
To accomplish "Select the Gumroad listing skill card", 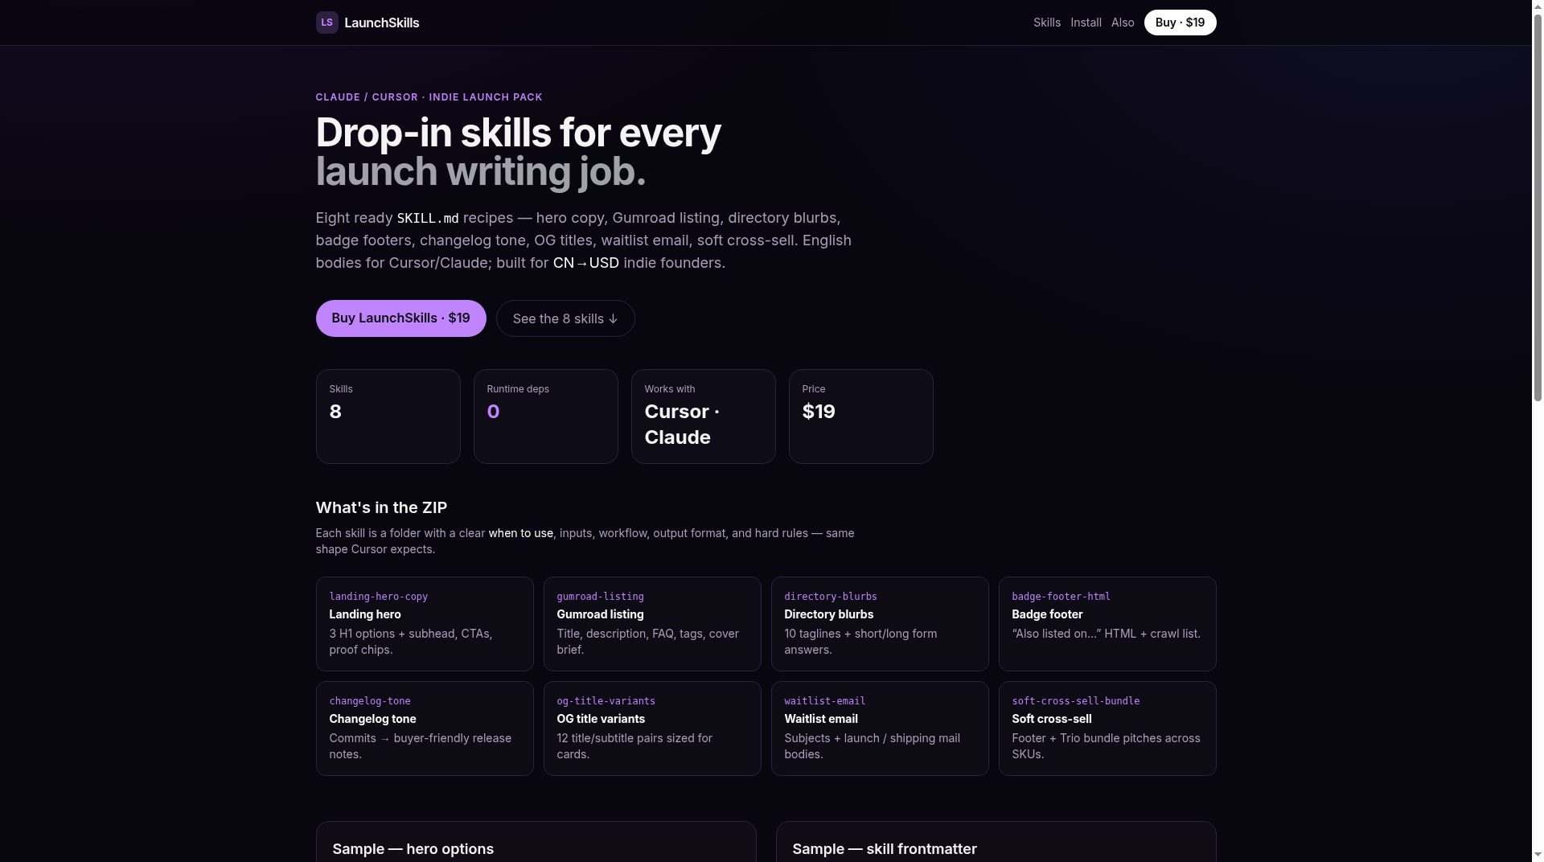I will pos(652,624).
